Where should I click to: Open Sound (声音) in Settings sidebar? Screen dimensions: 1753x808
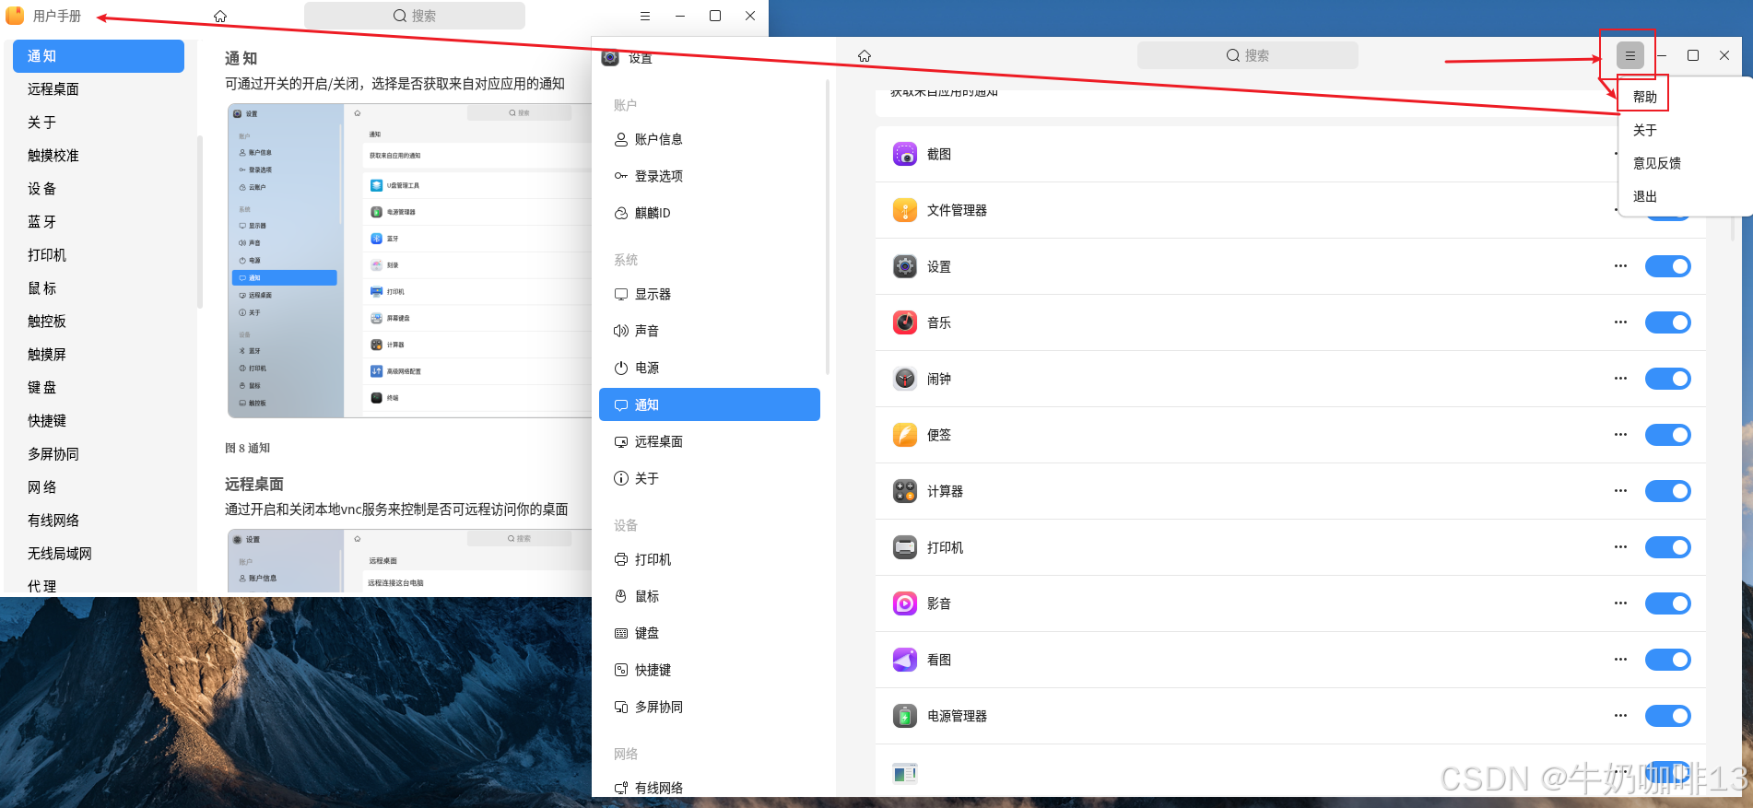pyautogui.click(x=710, y=331)
